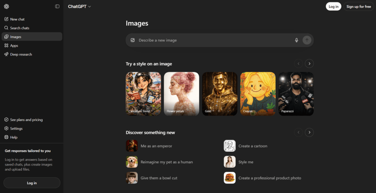Choose 'Me as an emperor' suggestion

point(156,146)
